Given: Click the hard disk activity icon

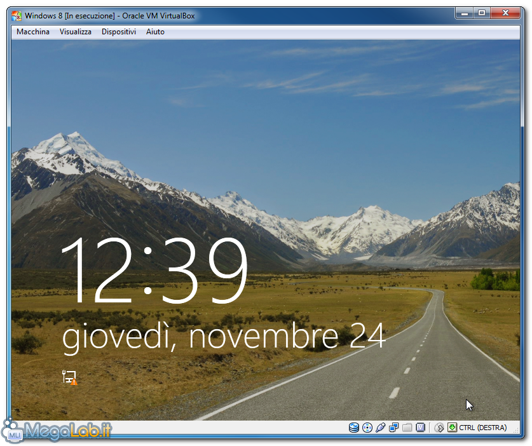Looking at the screenshot, I should (x=354, y=428).
